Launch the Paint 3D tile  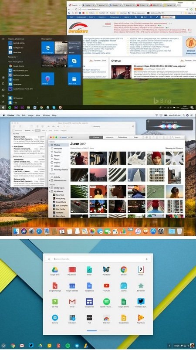pyautogui.click(x=48, y=79)
